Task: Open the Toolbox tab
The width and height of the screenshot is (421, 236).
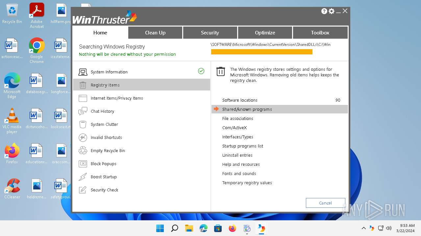Action: click(x=320, y=33)
